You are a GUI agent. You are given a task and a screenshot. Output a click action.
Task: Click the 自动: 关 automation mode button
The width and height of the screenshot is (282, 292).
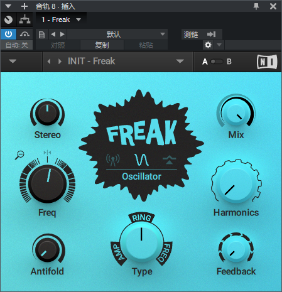tap(16, 45)
